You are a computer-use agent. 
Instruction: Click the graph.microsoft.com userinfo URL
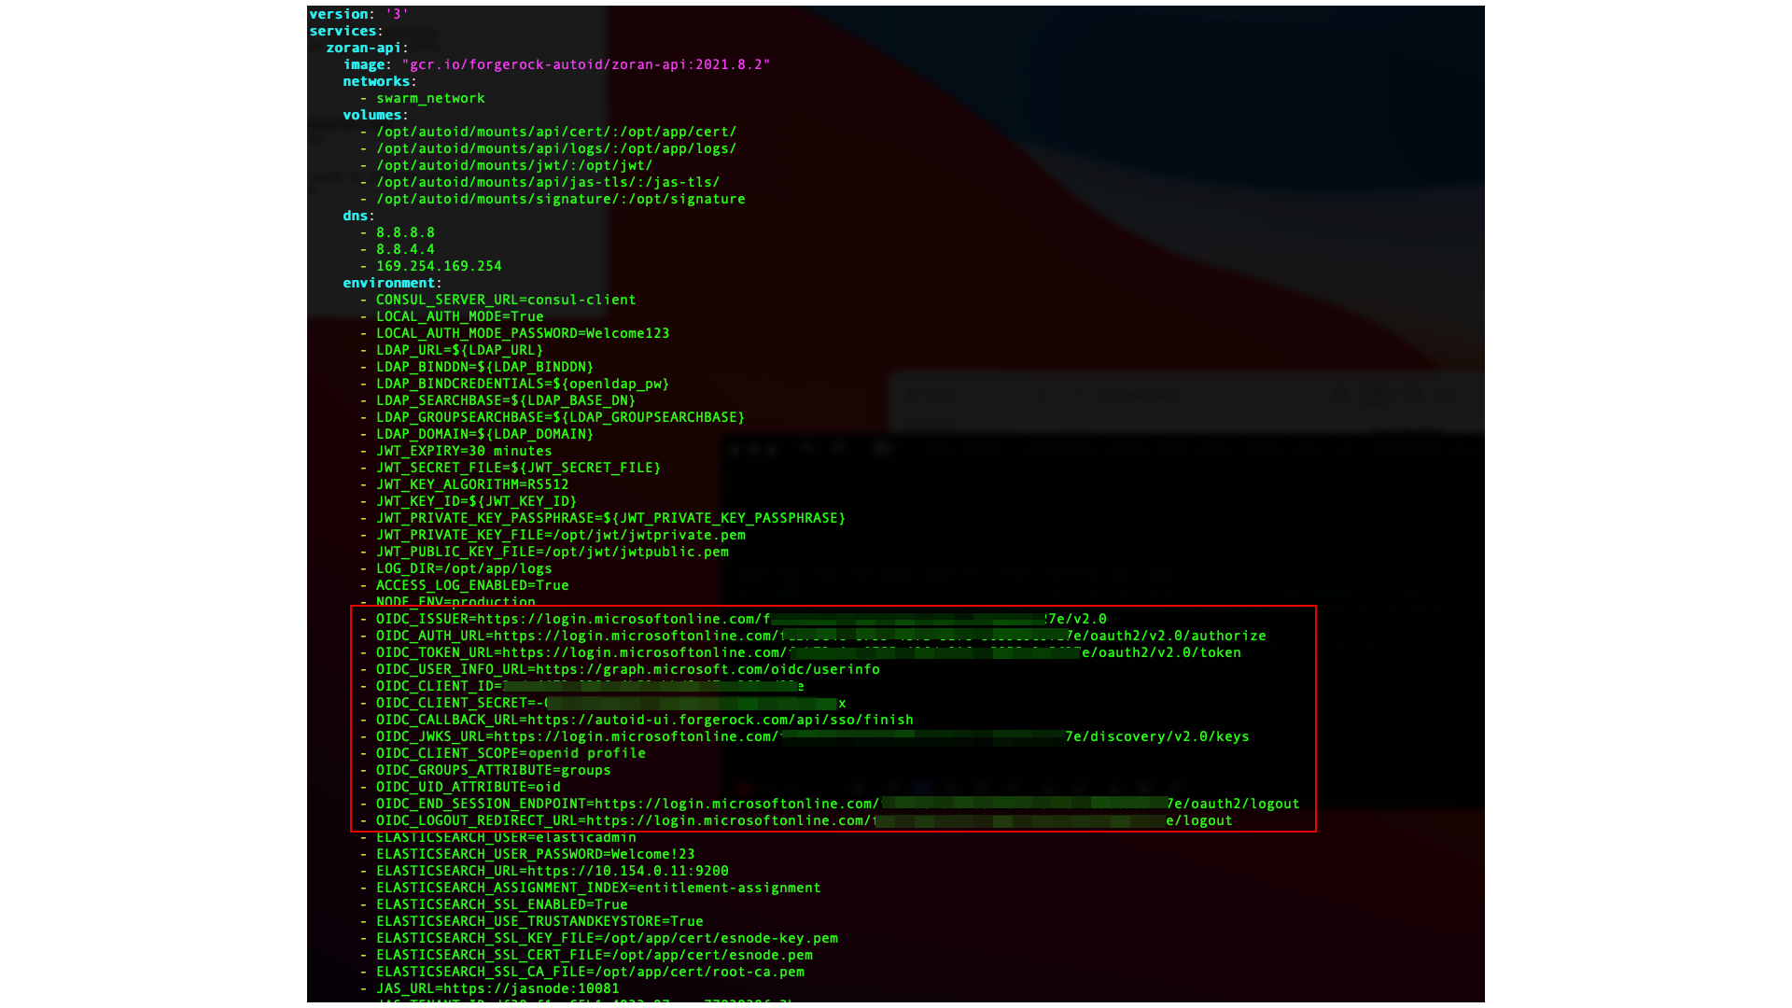coord(707,669)
